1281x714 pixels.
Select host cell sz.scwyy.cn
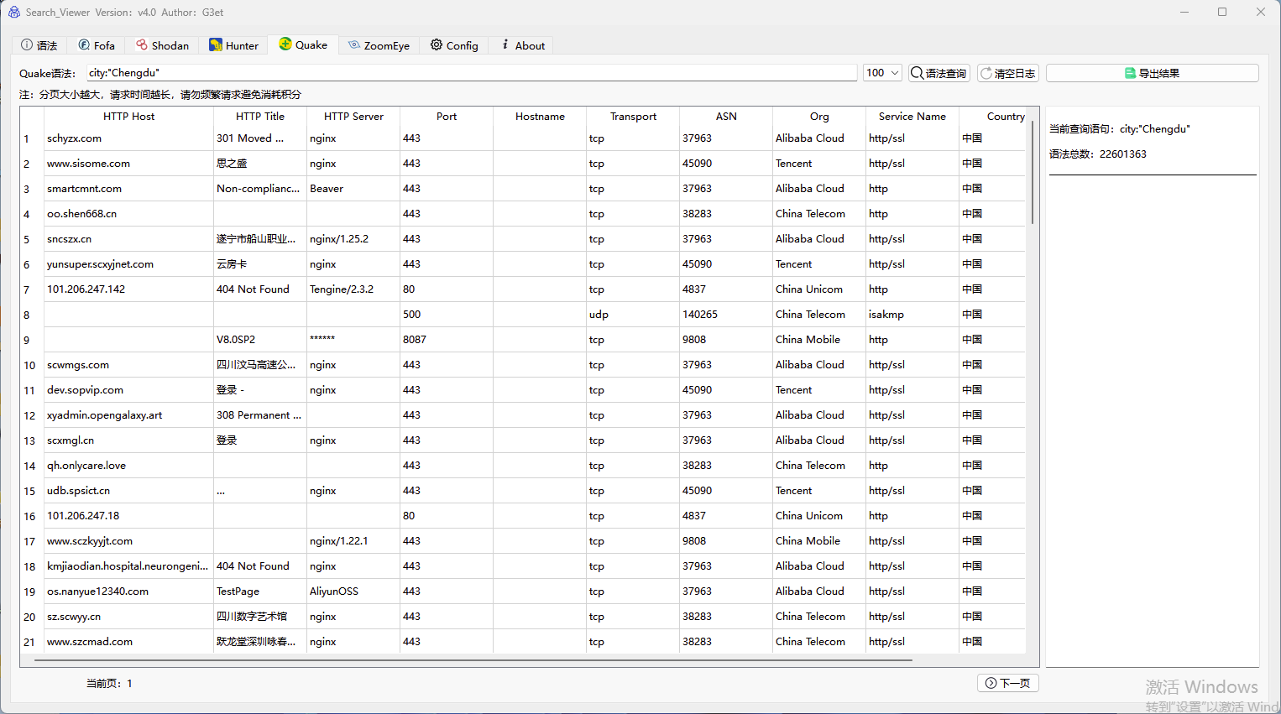point(128,617)
